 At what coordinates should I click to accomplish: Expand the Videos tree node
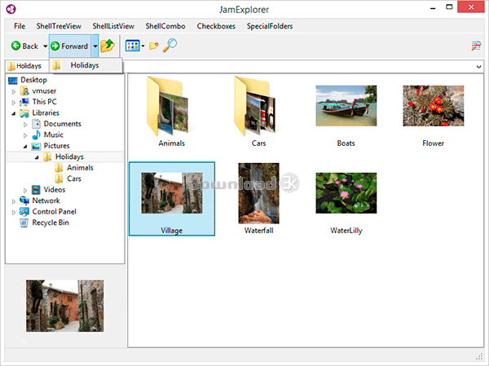[25, 190]
